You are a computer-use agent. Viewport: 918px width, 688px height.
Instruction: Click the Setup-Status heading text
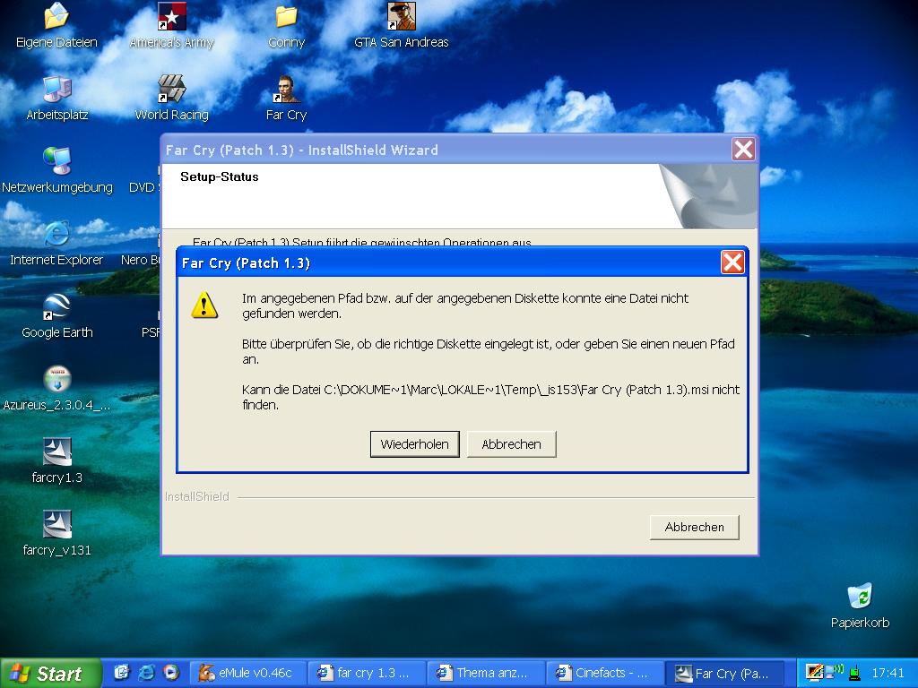click(x=220, y=176)
